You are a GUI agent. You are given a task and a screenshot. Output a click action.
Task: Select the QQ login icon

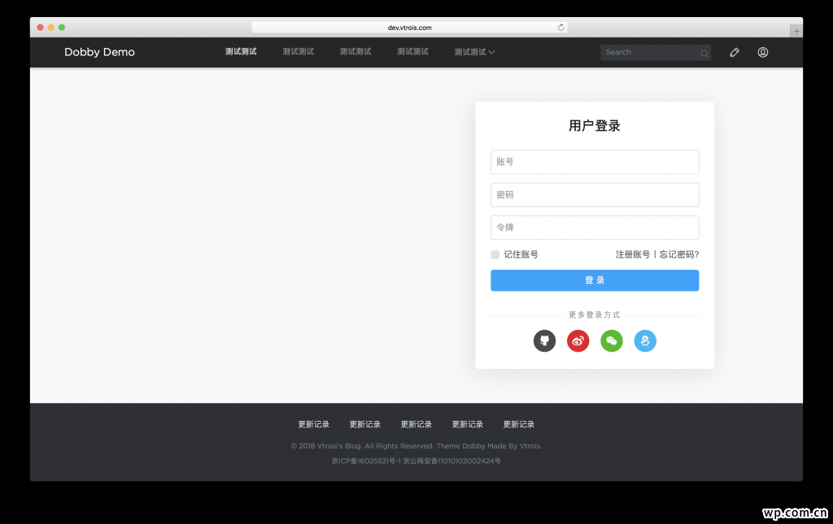click(x=645, y=341)
